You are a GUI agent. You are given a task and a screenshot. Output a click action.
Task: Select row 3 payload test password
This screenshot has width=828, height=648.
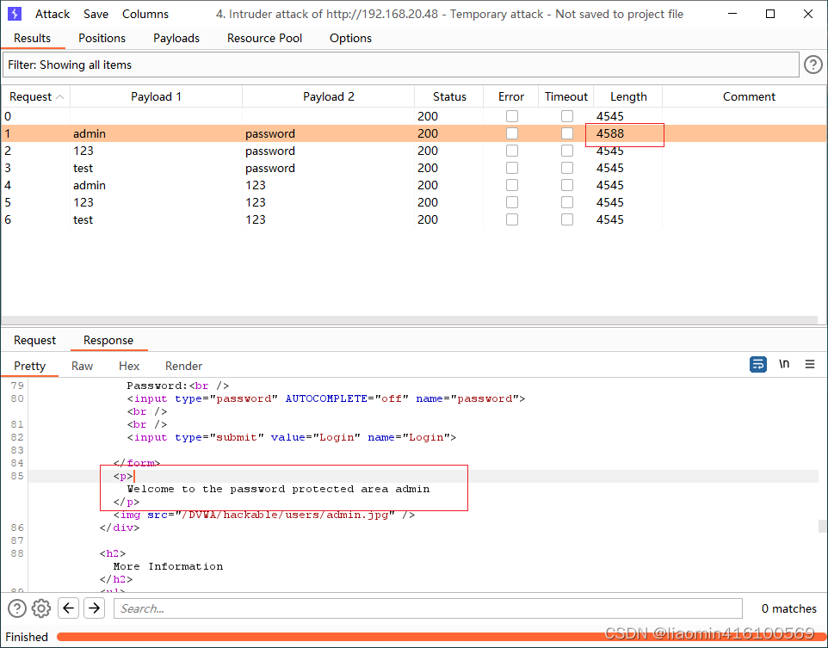[x=413, y=168]
